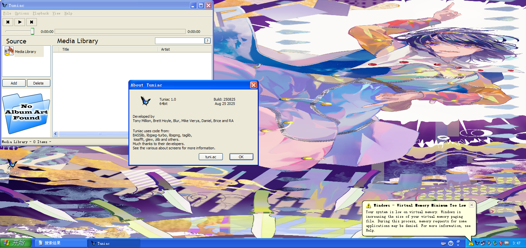
Task: Click the network connection tray icon
Action: tap(483, 243)
